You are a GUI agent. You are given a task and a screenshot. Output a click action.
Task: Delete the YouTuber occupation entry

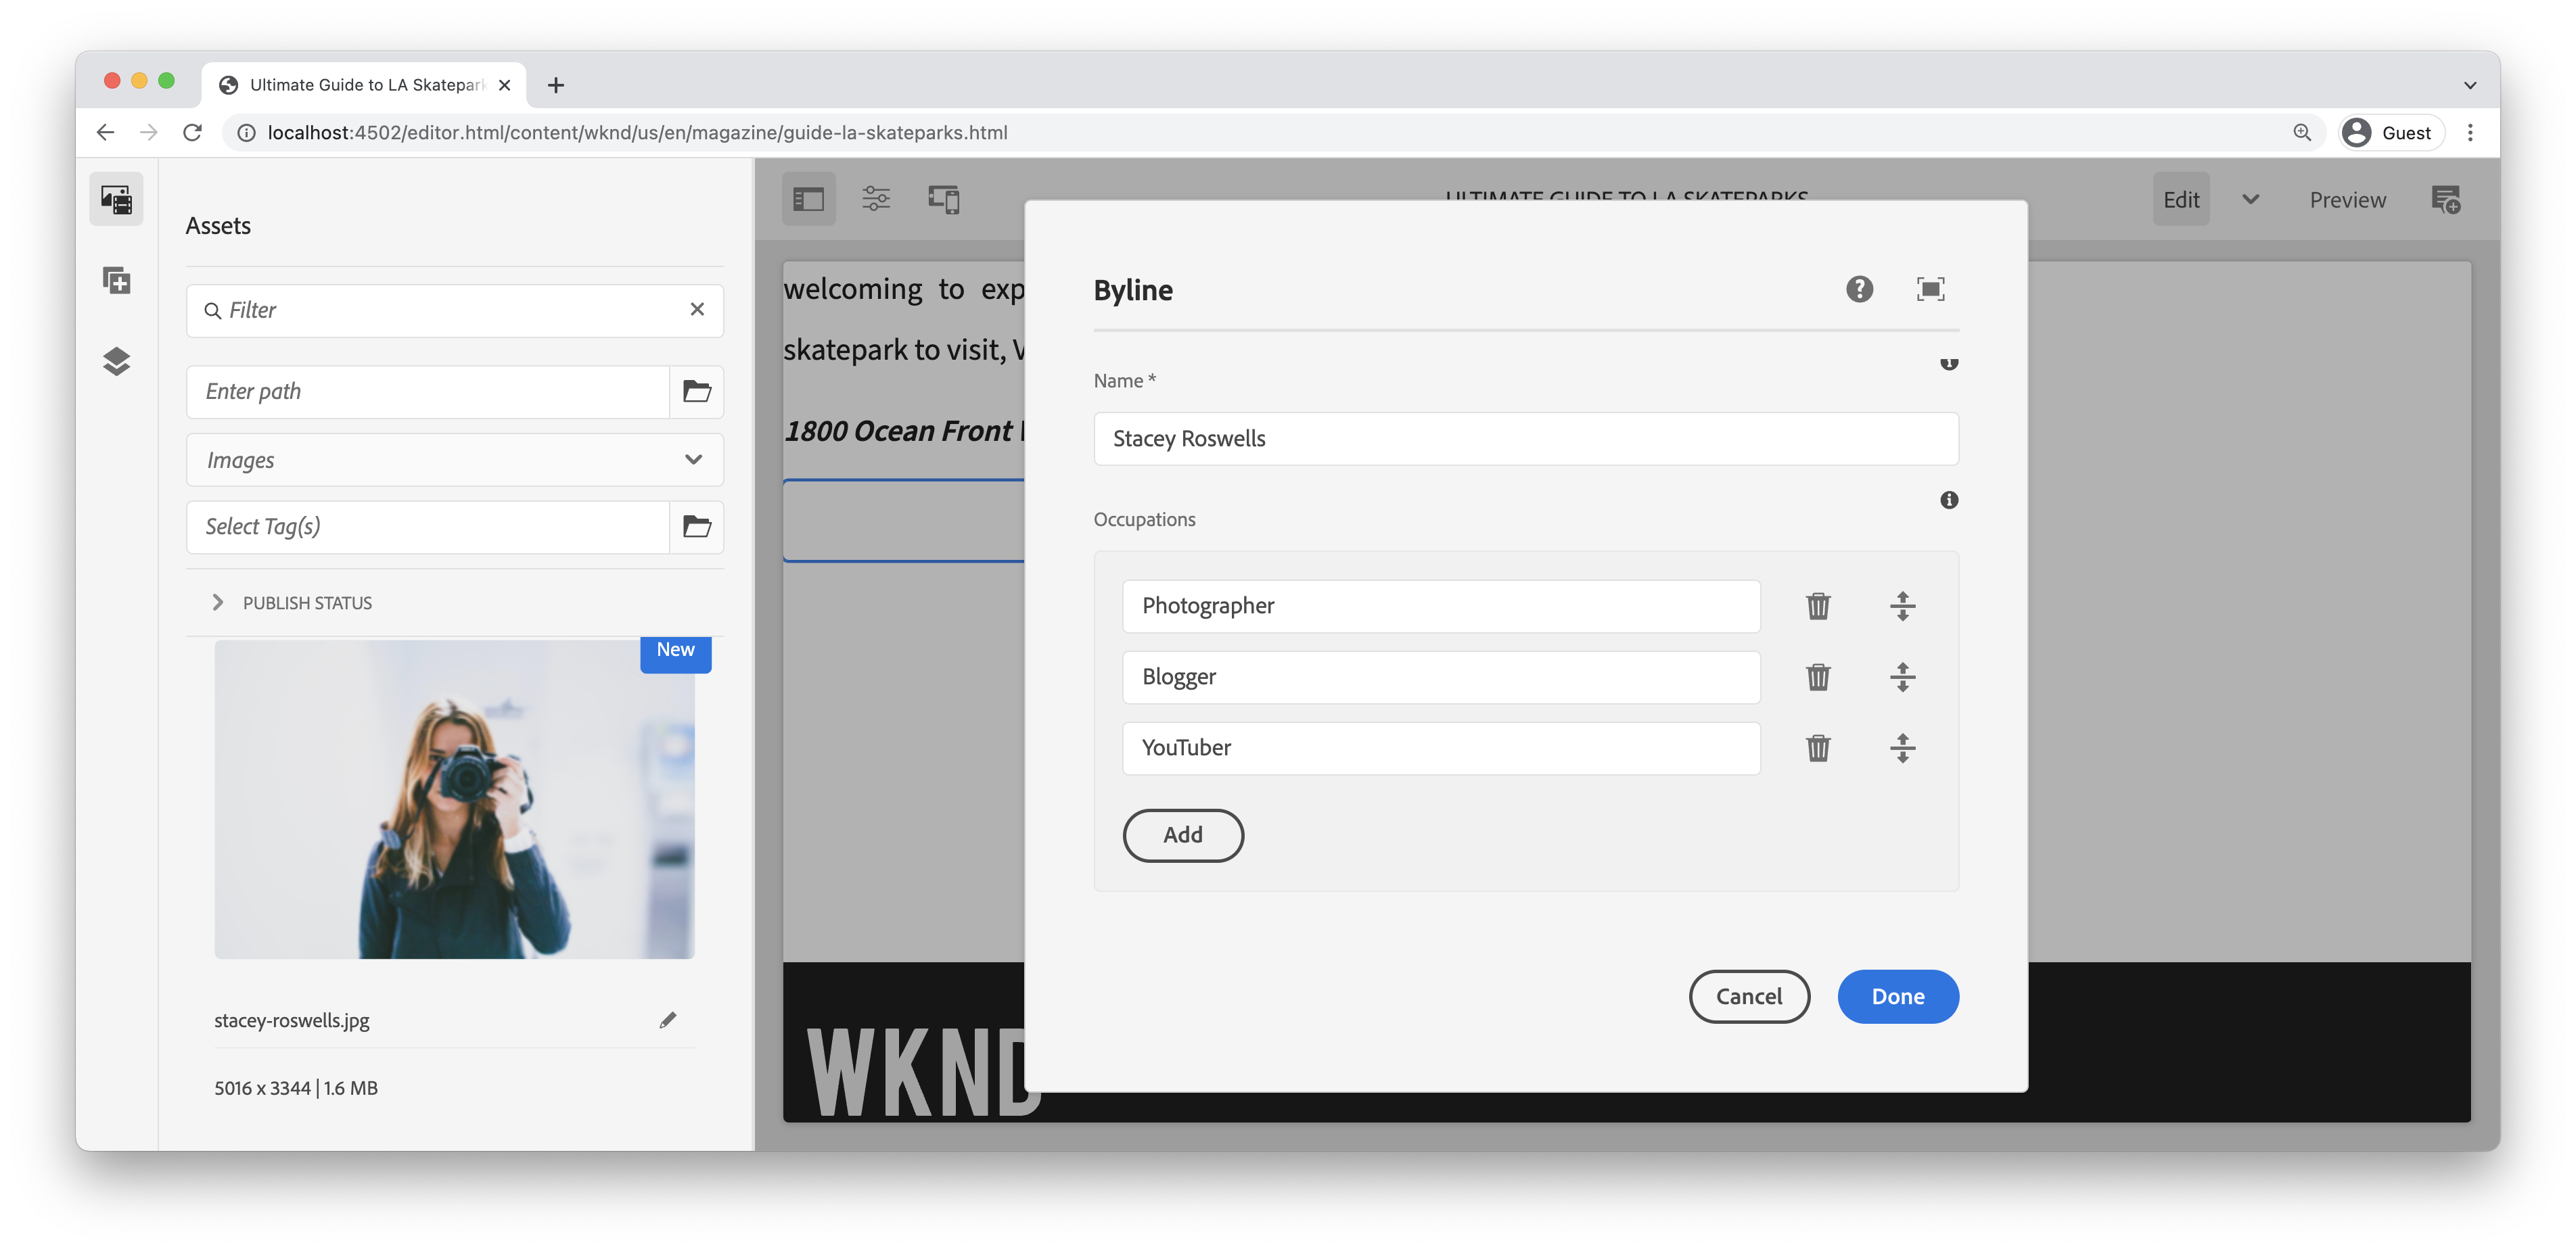pyautogui.click(x=1818, y=748)
